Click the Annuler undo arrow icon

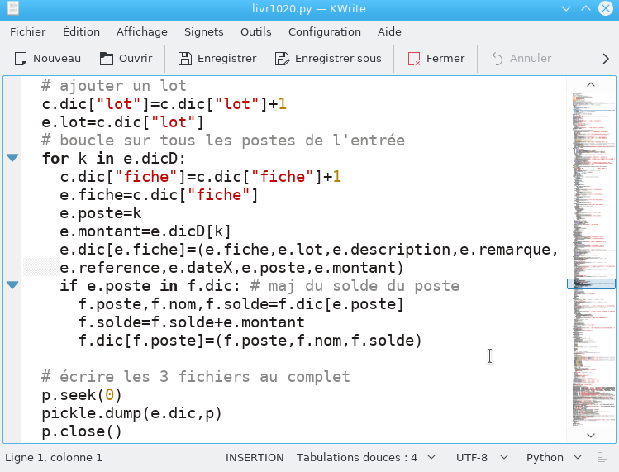[x=498, y=59]
